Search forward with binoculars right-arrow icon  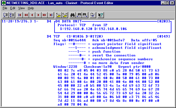coord(85,15)
